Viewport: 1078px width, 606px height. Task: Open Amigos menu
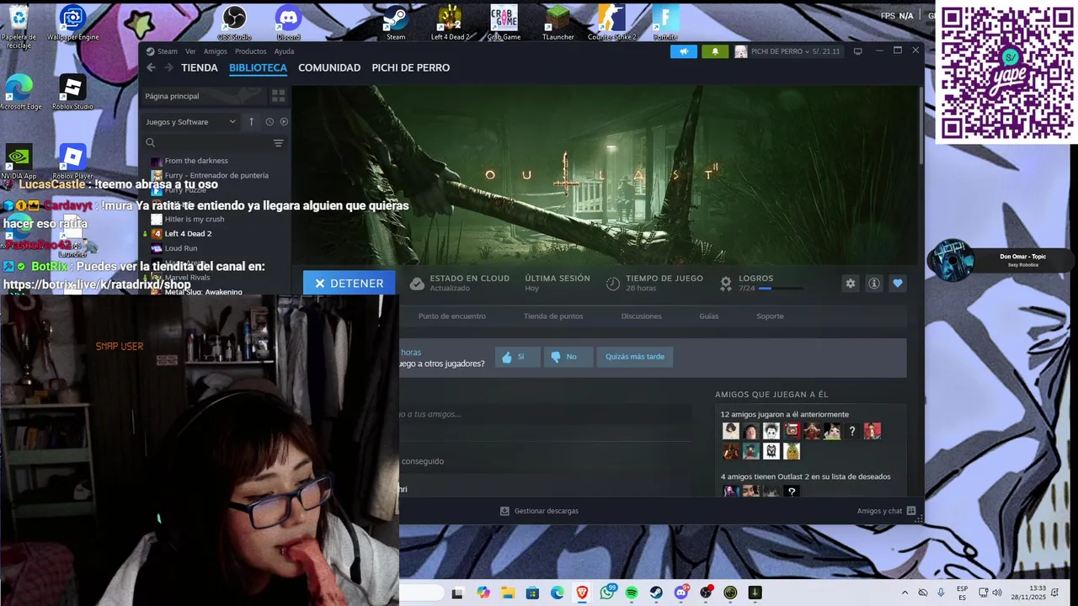click(215, 51)
